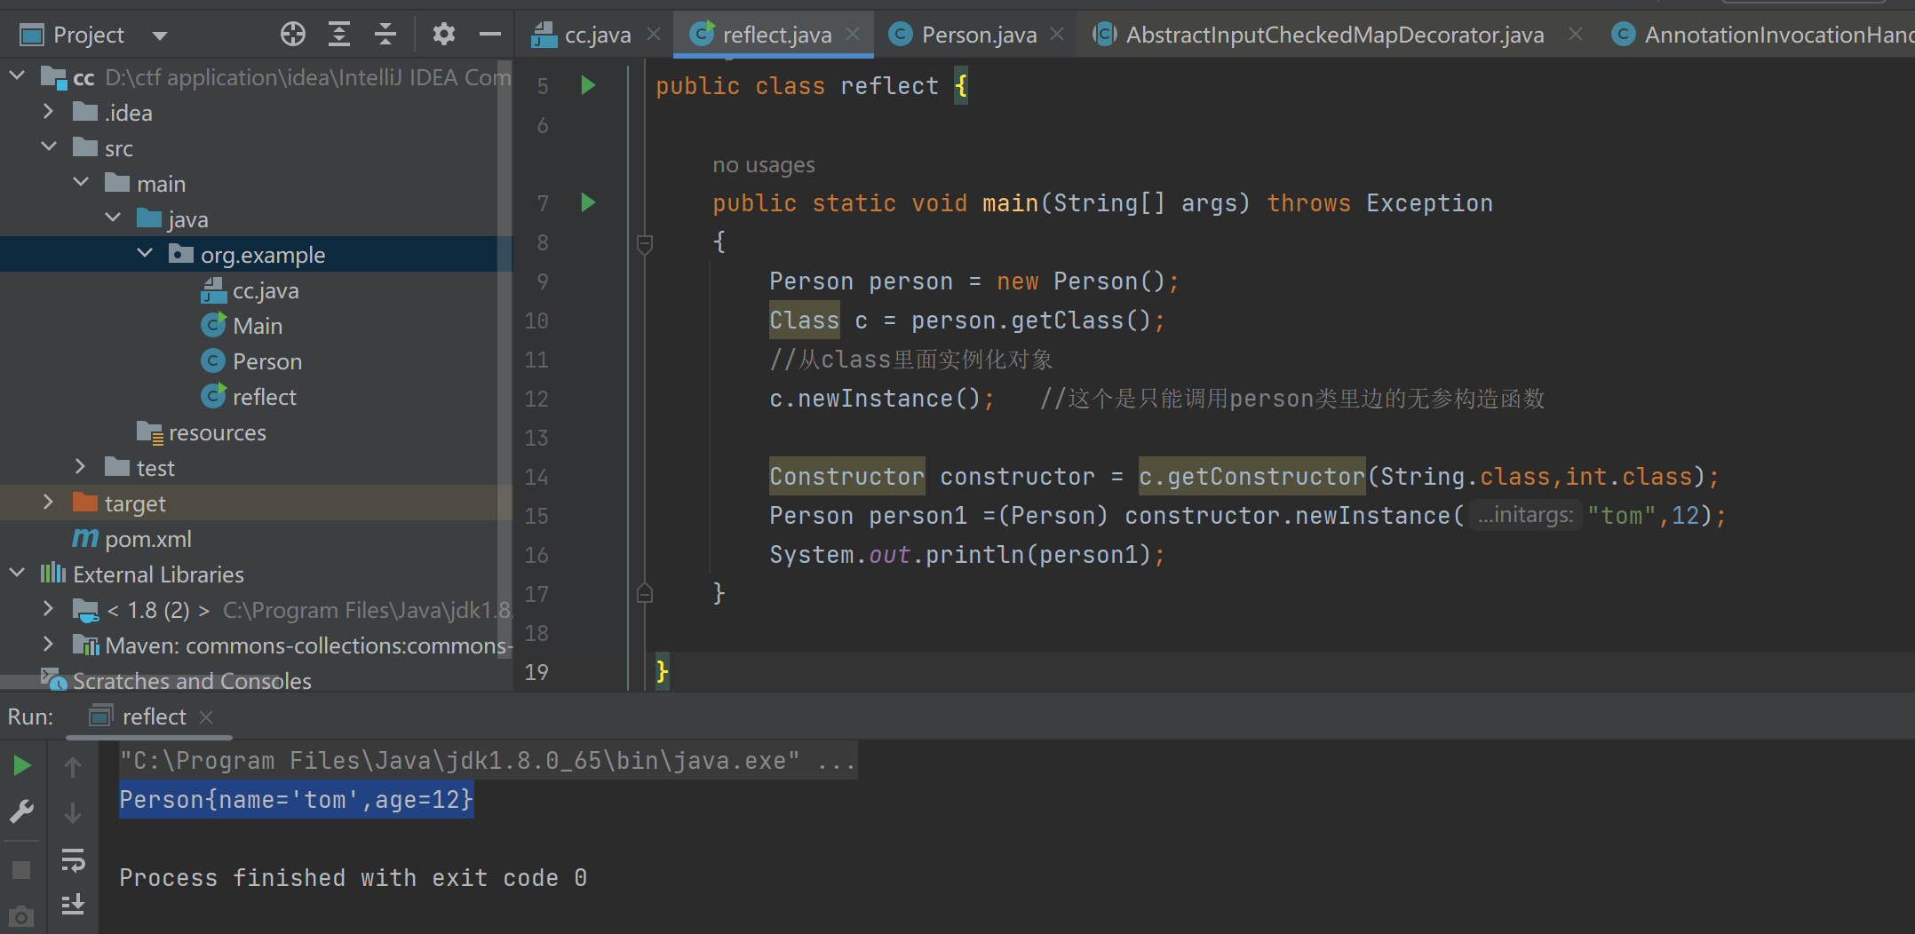Screen dimensions: 1915x934
Task: Expand the target folder
Action: (x=49, y=503)
